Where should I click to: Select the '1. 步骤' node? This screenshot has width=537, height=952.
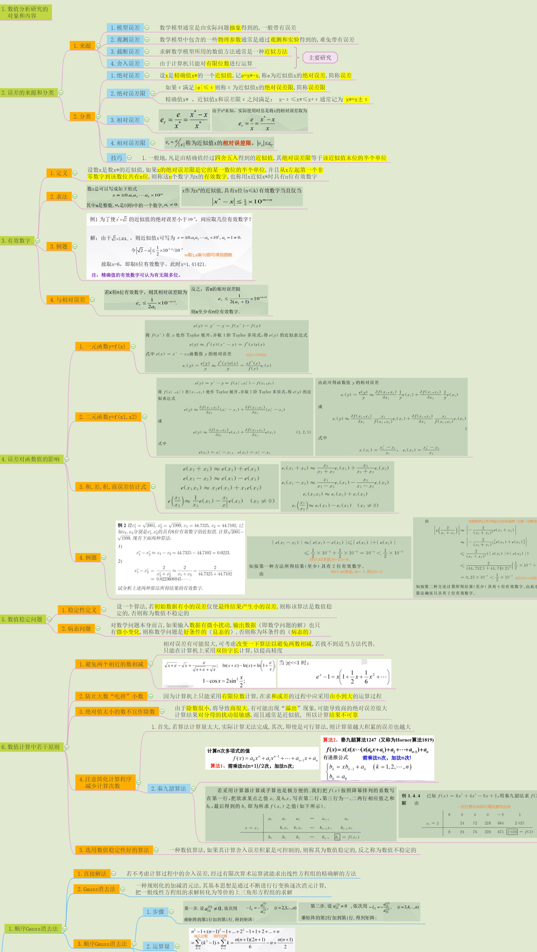pos(155,912)
